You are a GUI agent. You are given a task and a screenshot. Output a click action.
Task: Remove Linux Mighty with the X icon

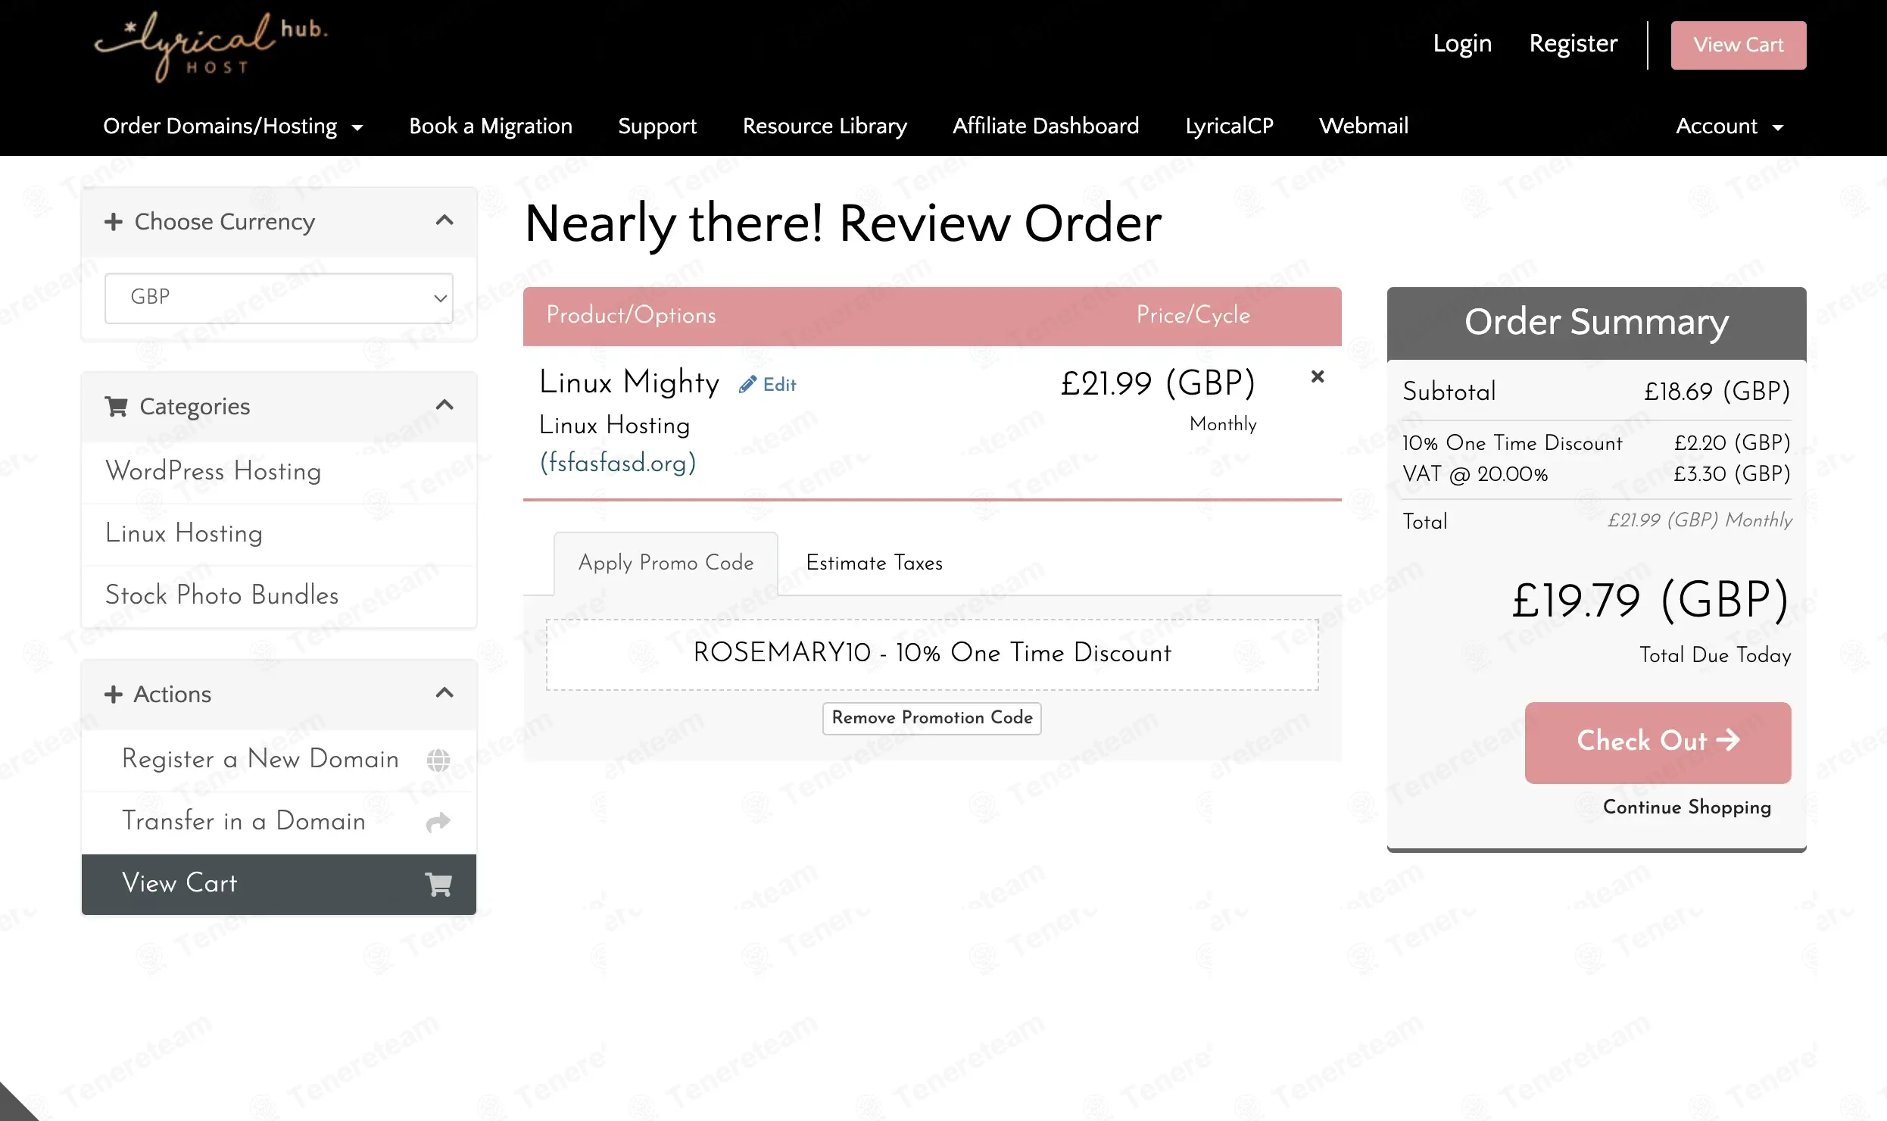[1318, 376]
